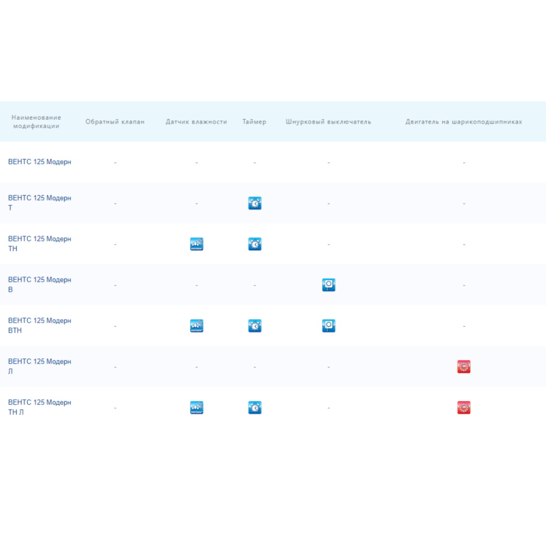
Task: Click the ball bearing motor icon in Модерн Л row
Action: coord(464,366)
